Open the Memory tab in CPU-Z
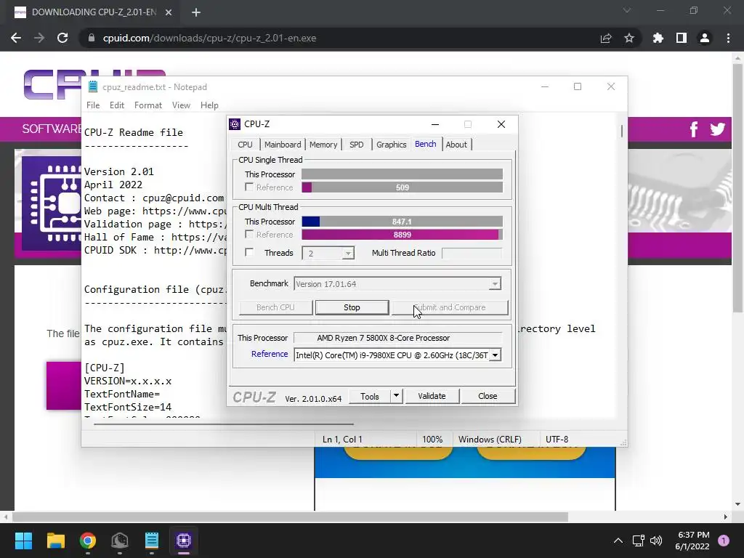This screenshot has height=558, width=744. coord(323,145)
